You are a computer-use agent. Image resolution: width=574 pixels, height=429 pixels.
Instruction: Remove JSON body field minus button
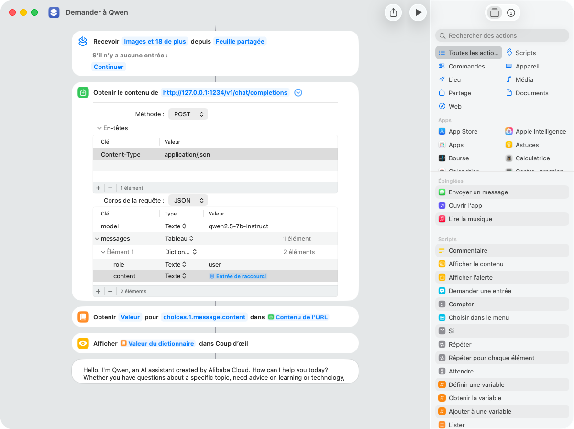[x=110, y=291]
